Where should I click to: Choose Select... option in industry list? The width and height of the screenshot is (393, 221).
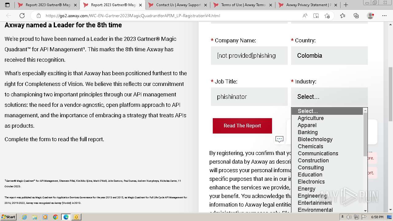327,111
